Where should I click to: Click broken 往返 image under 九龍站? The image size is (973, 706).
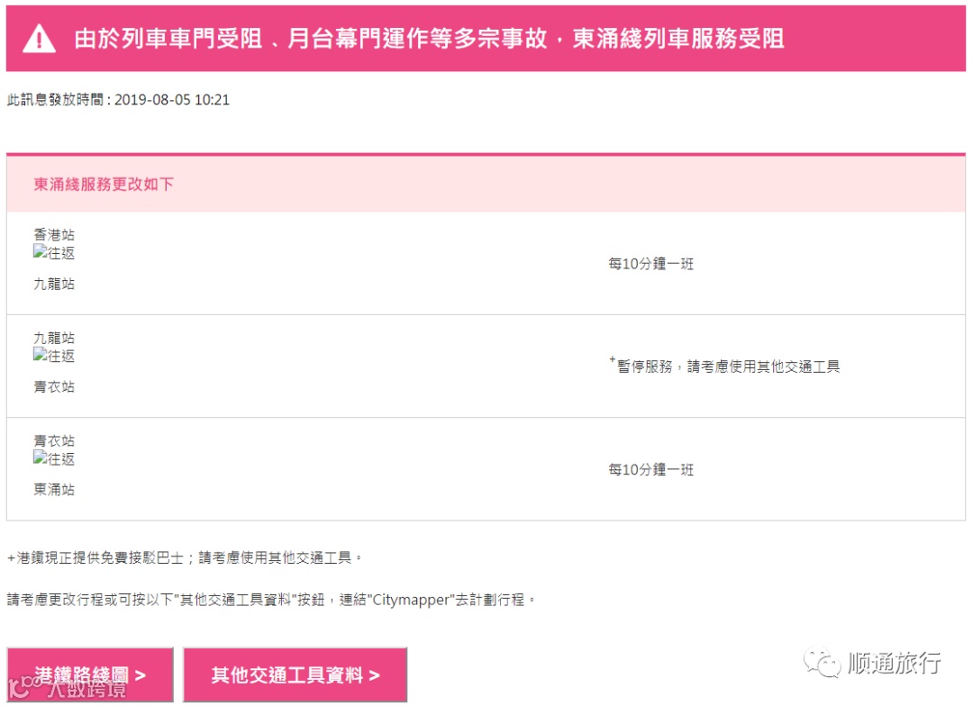[54, 356]
